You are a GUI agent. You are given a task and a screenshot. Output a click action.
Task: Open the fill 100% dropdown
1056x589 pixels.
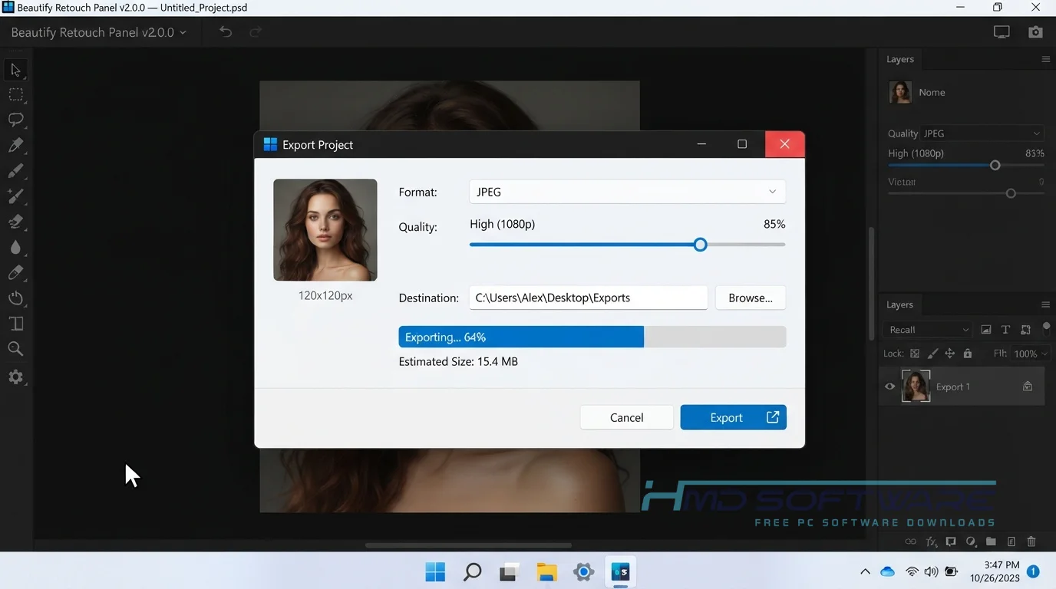pyautogui.click(x=1031, y=354)
